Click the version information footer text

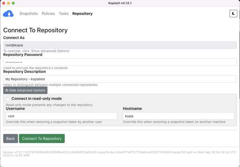[119, 154]
